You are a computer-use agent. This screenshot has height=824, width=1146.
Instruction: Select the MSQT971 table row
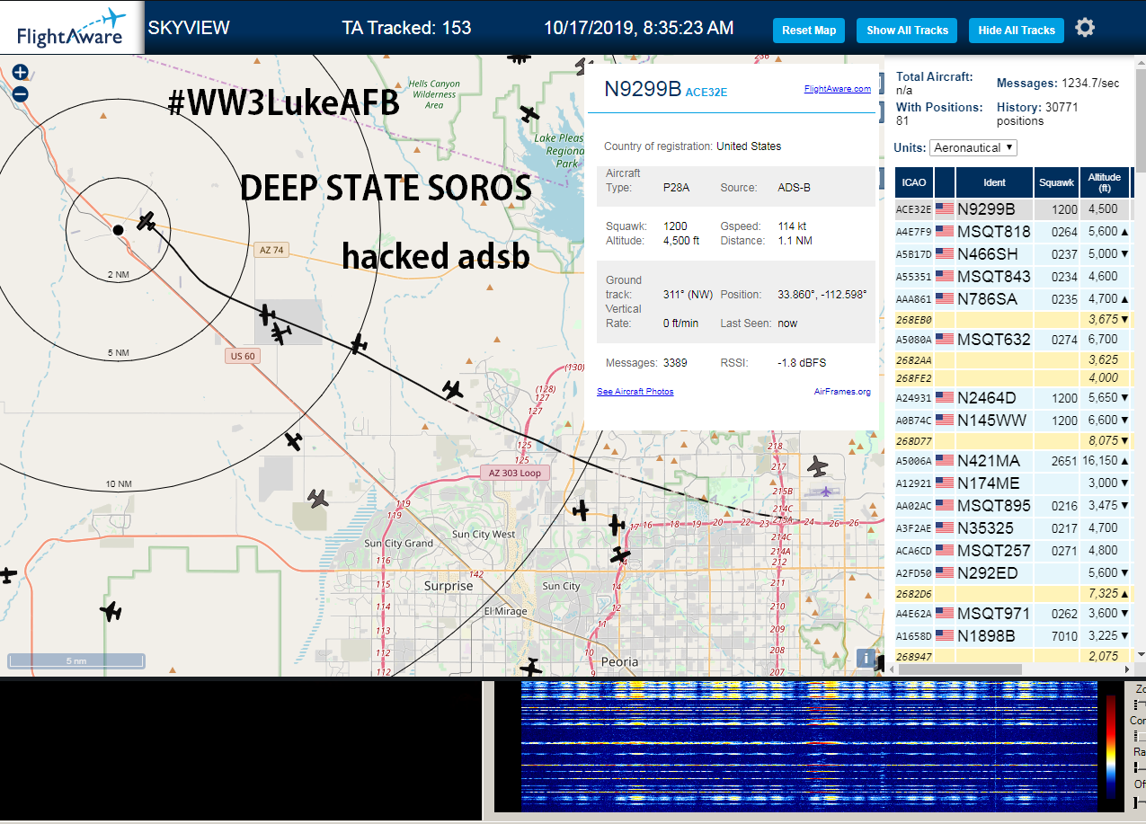coord(1013,614)
